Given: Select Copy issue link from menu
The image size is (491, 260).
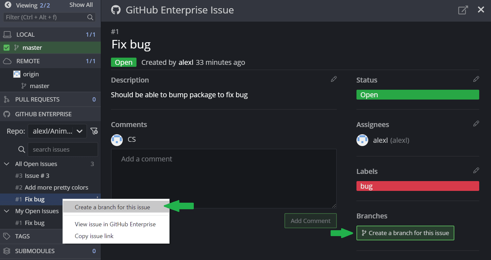Looking at the screenshot, I should (x=94, y=236).
